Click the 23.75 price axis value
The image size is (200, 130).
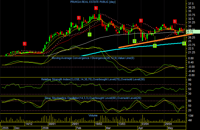click(192, 45)
